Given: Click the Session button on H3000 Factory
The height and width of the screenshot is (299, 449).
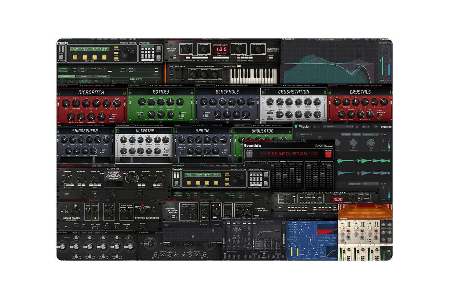Looking at the screenshot, I should point(63,69).
